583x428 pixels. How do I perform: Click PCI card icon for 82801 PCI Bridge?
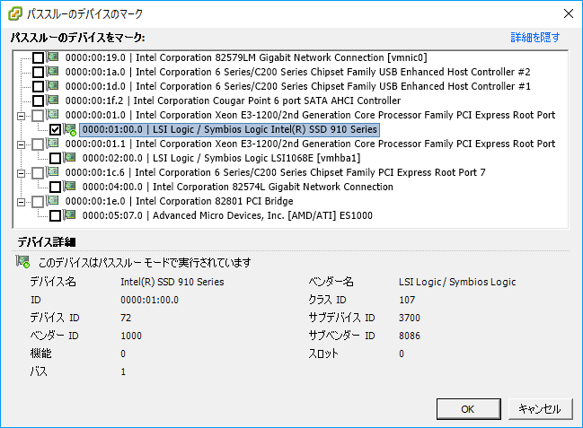tap(52, 201)
